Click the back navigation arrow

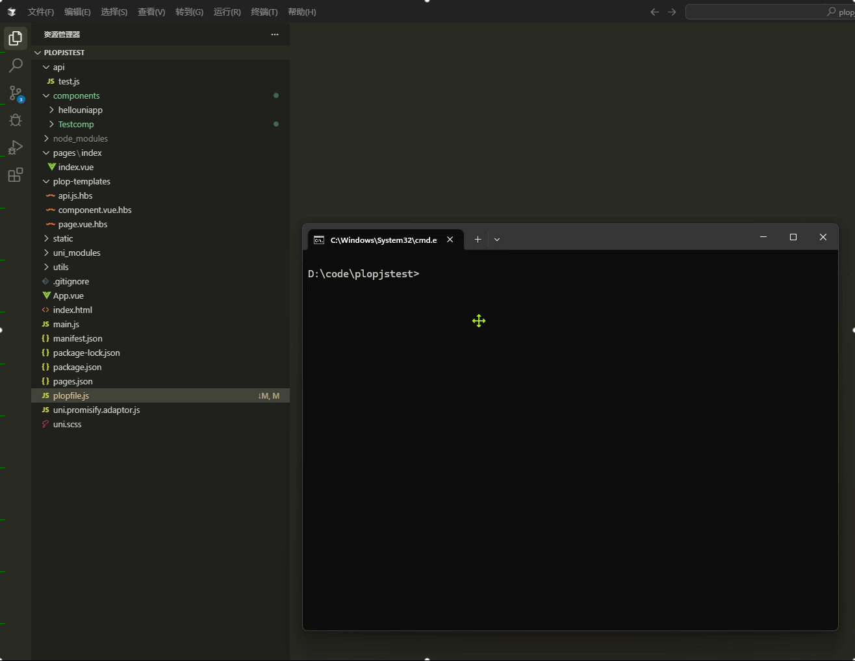pyautogui.click(x=654, y=11)
